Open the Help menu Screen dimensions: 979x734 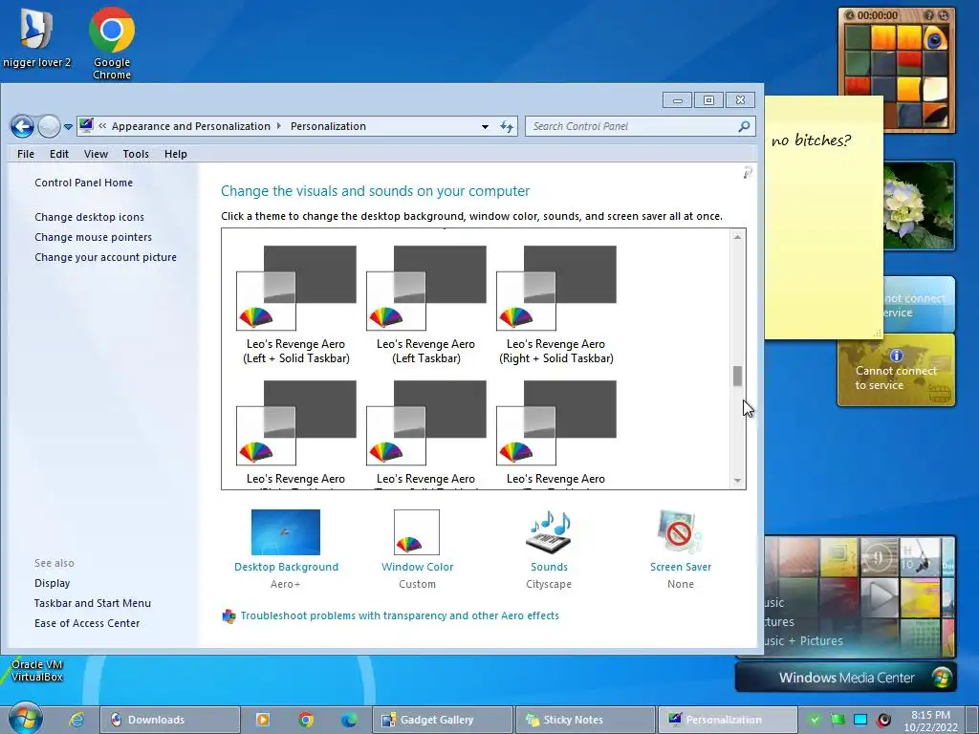coord(176,154)
